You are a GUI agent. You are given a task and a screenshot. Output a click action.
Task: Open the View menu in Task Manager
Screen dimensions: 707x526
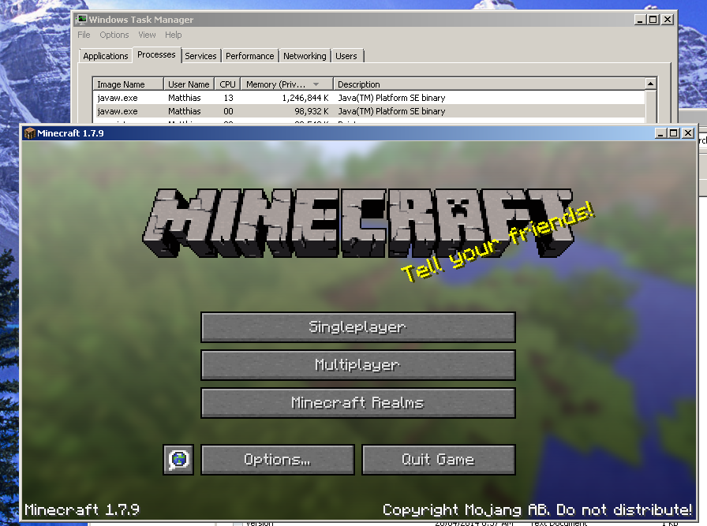(147, 35)
